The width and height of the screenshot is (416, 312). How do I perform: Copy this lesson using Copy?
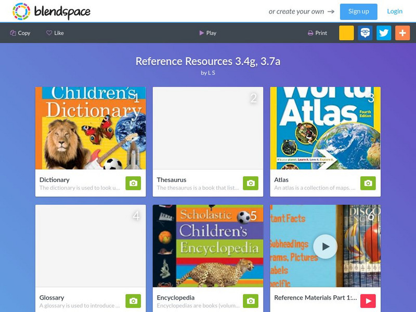[x=20, y=33]
